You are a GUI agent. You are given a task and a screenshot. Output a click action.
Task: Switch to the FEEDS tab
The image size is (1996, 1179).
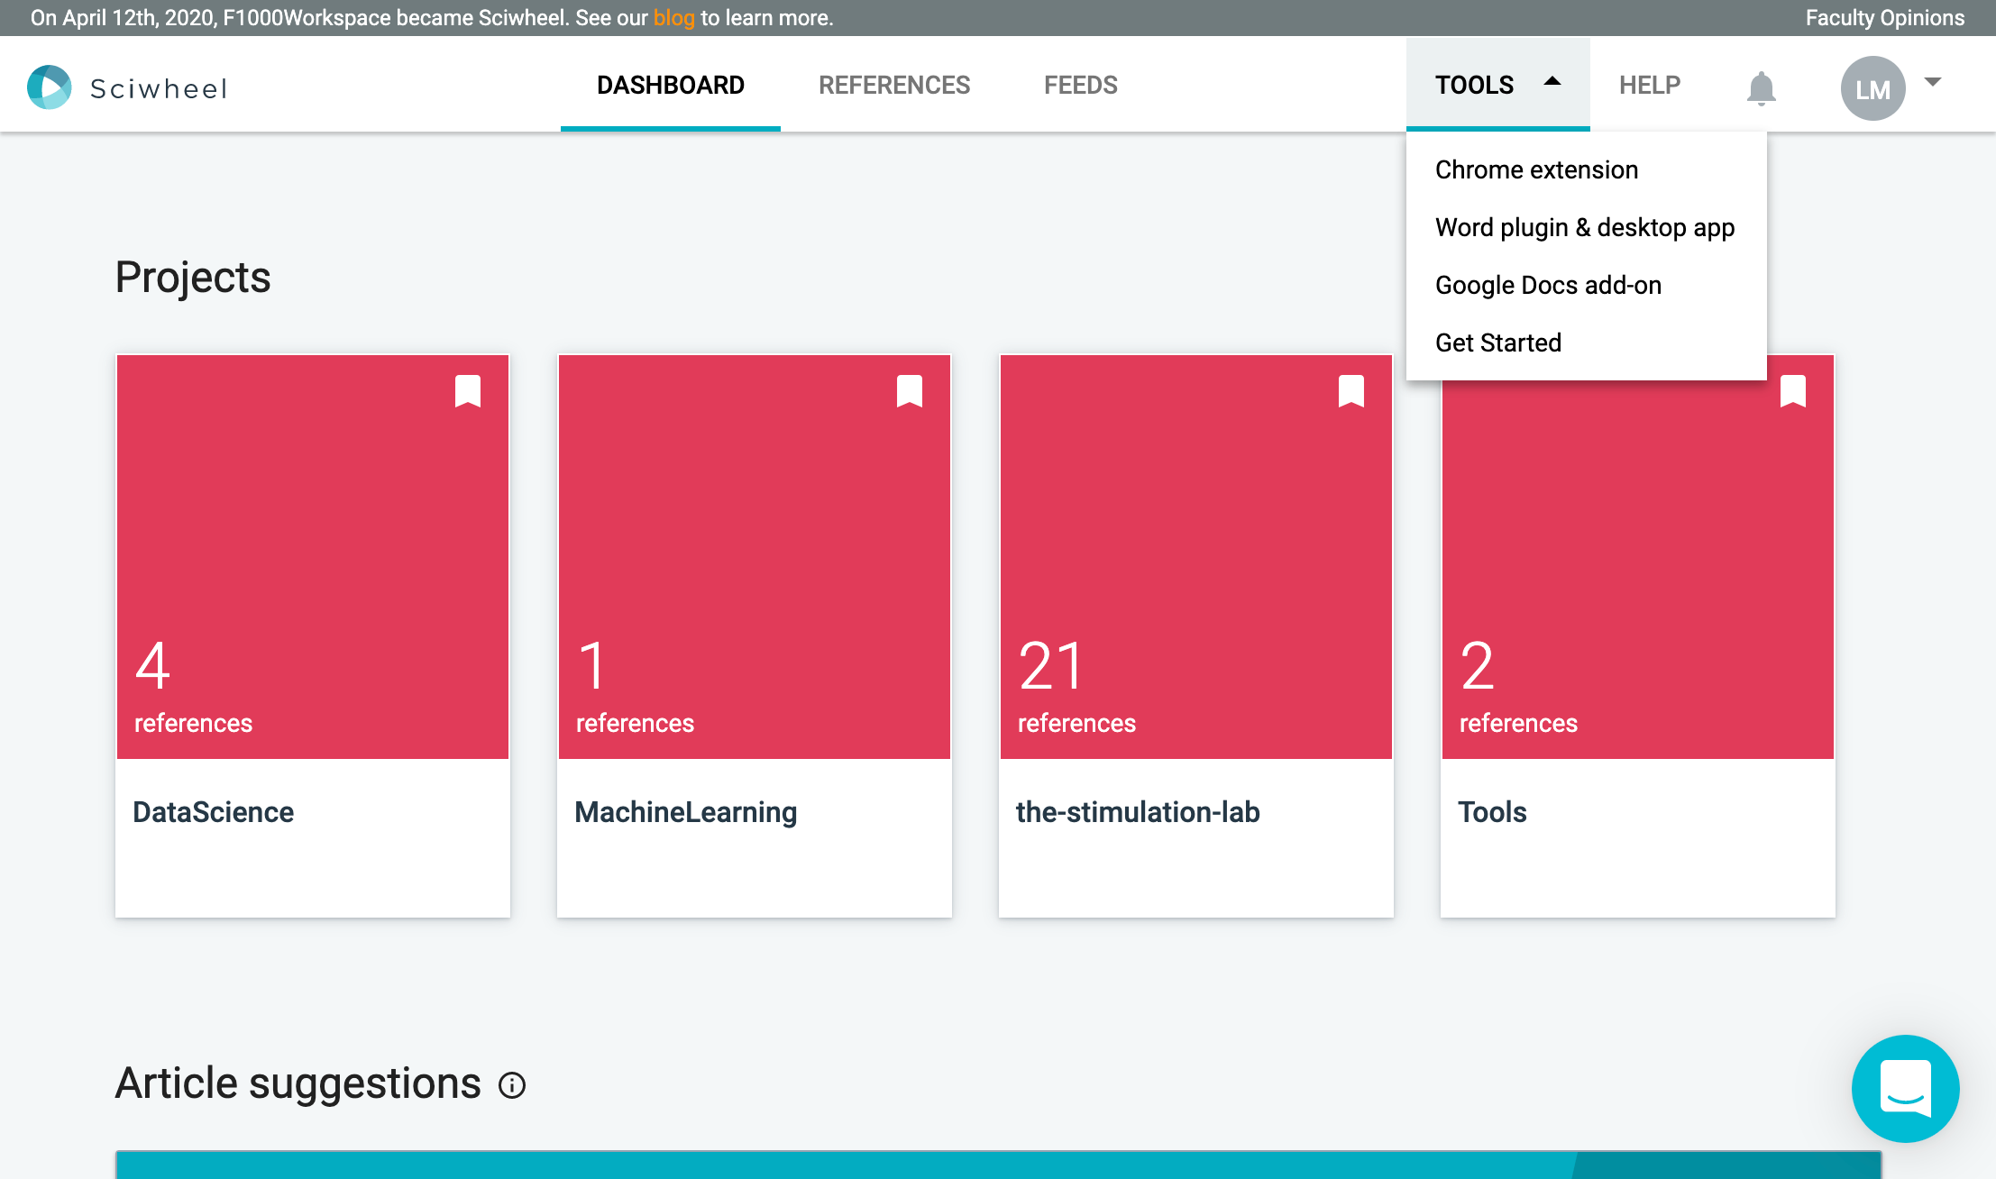(1081, 85)
